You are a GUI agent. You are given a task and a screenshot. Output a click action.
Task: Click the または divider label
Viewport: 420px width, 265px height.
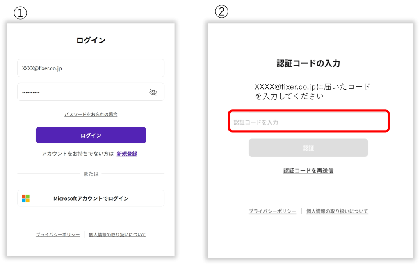[x=91, y=174]
